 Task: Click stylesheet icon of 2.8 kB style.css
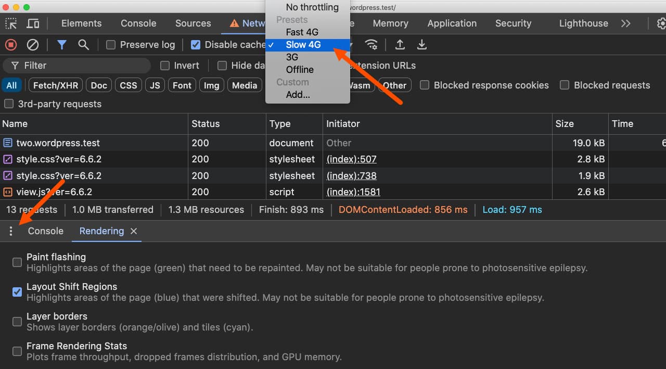click(8, 159)
